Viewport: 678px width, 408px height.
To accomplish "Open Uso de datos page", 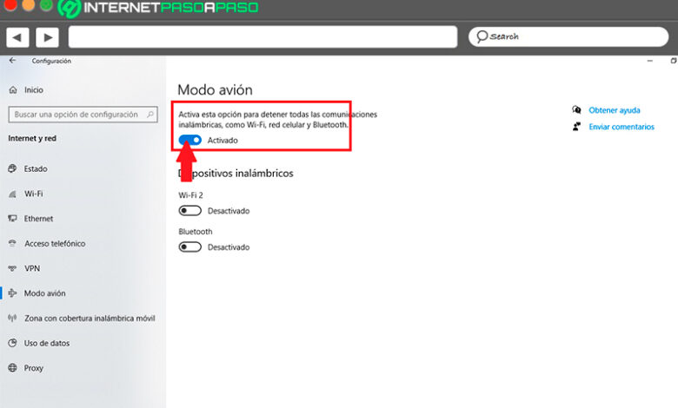I will [x=47, y=343].
